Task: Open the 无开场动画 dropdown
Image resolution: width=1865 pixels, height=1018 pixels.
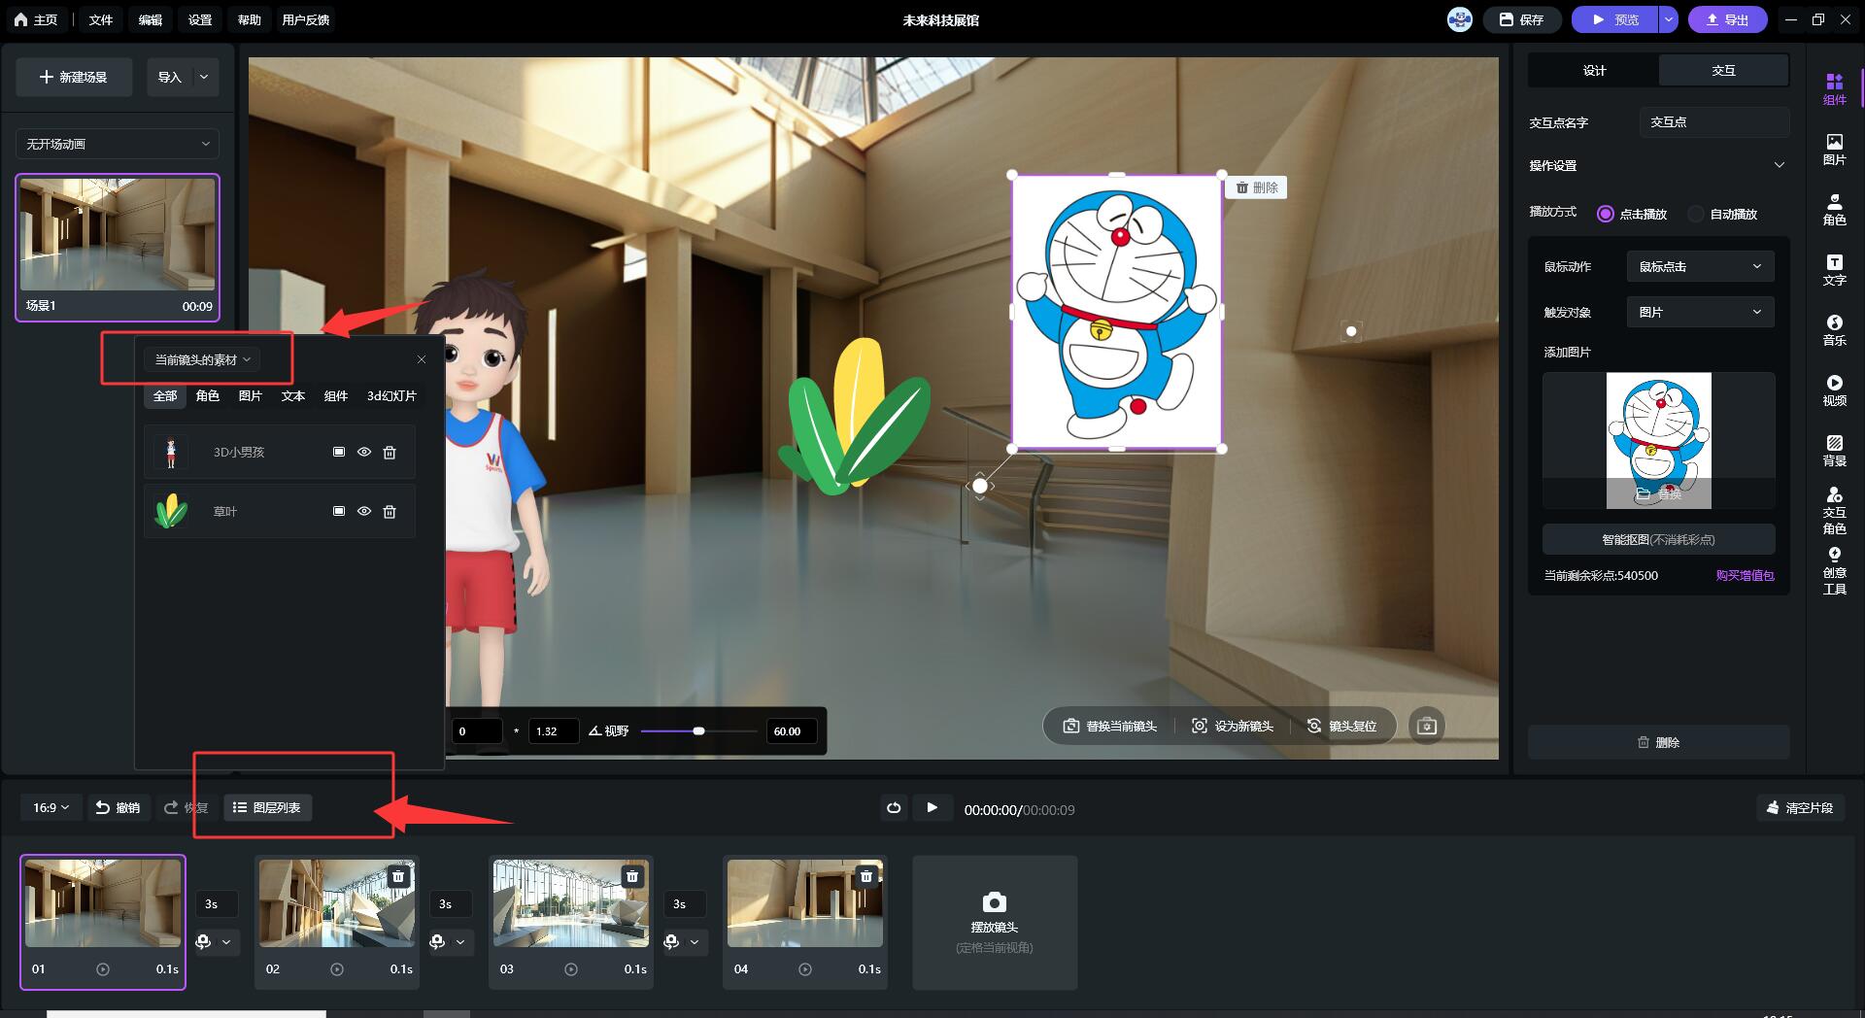Action: 118,144
